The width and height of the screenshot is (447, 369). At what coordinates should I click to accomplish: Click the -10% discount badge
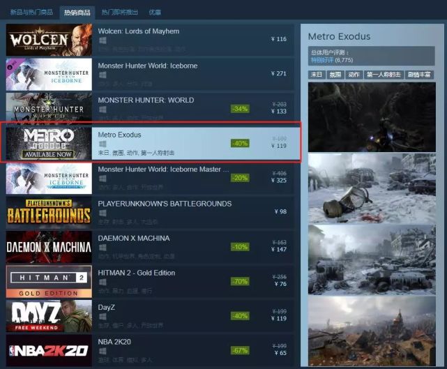[240, 247]
